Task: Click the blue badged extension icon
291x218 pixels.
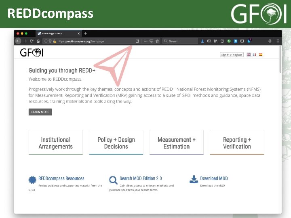Action: [x=249, y=41]
